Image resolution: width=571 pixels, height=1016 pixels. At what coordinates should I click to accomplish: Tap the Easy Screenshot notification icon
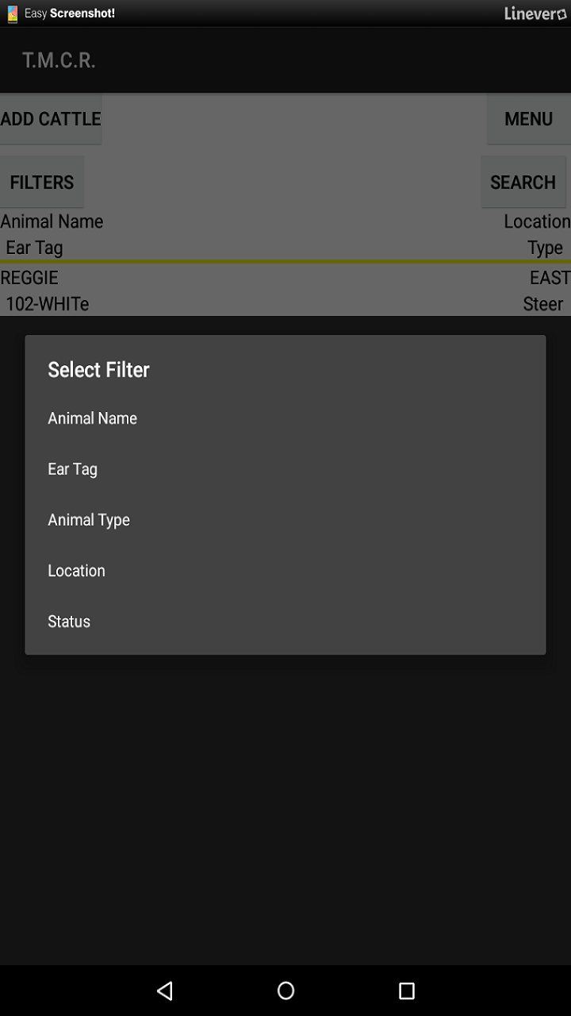click(x=12, y=13)
